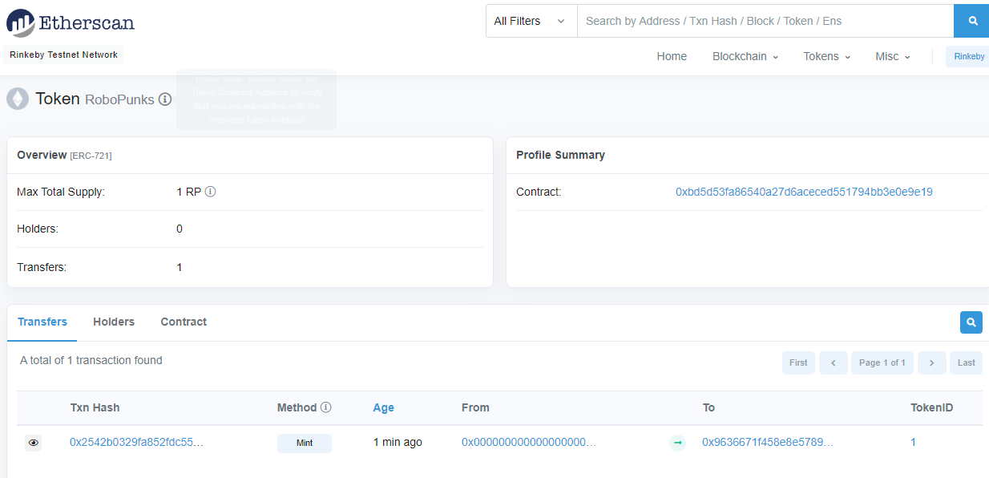Screen dimensions: 989x478
Task: Toggle the transaction details eye icon
Action: (x=33, y=443)
